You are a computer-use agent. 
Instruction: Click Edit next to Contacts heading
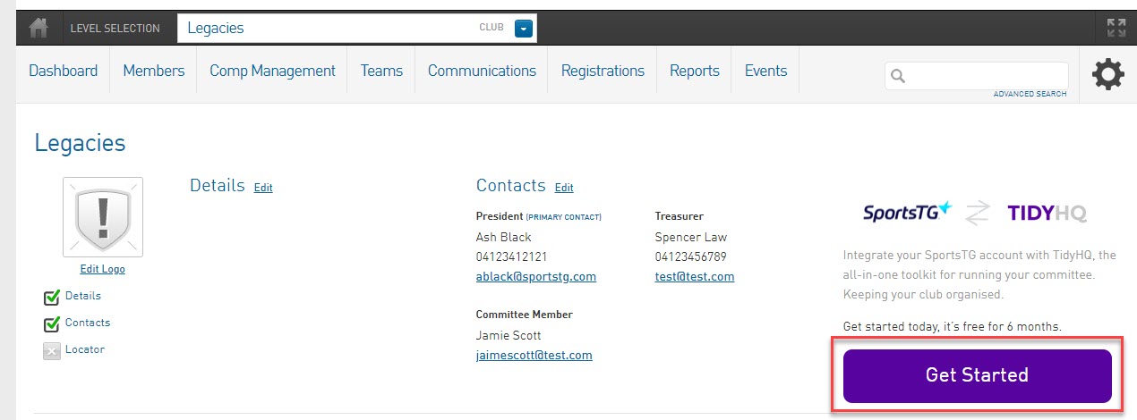pos(564,188)
